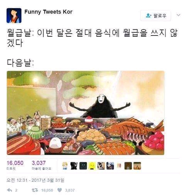
Task: Open the last liker avatar in row
Action: pyautogui.click(x=137, y=166)
